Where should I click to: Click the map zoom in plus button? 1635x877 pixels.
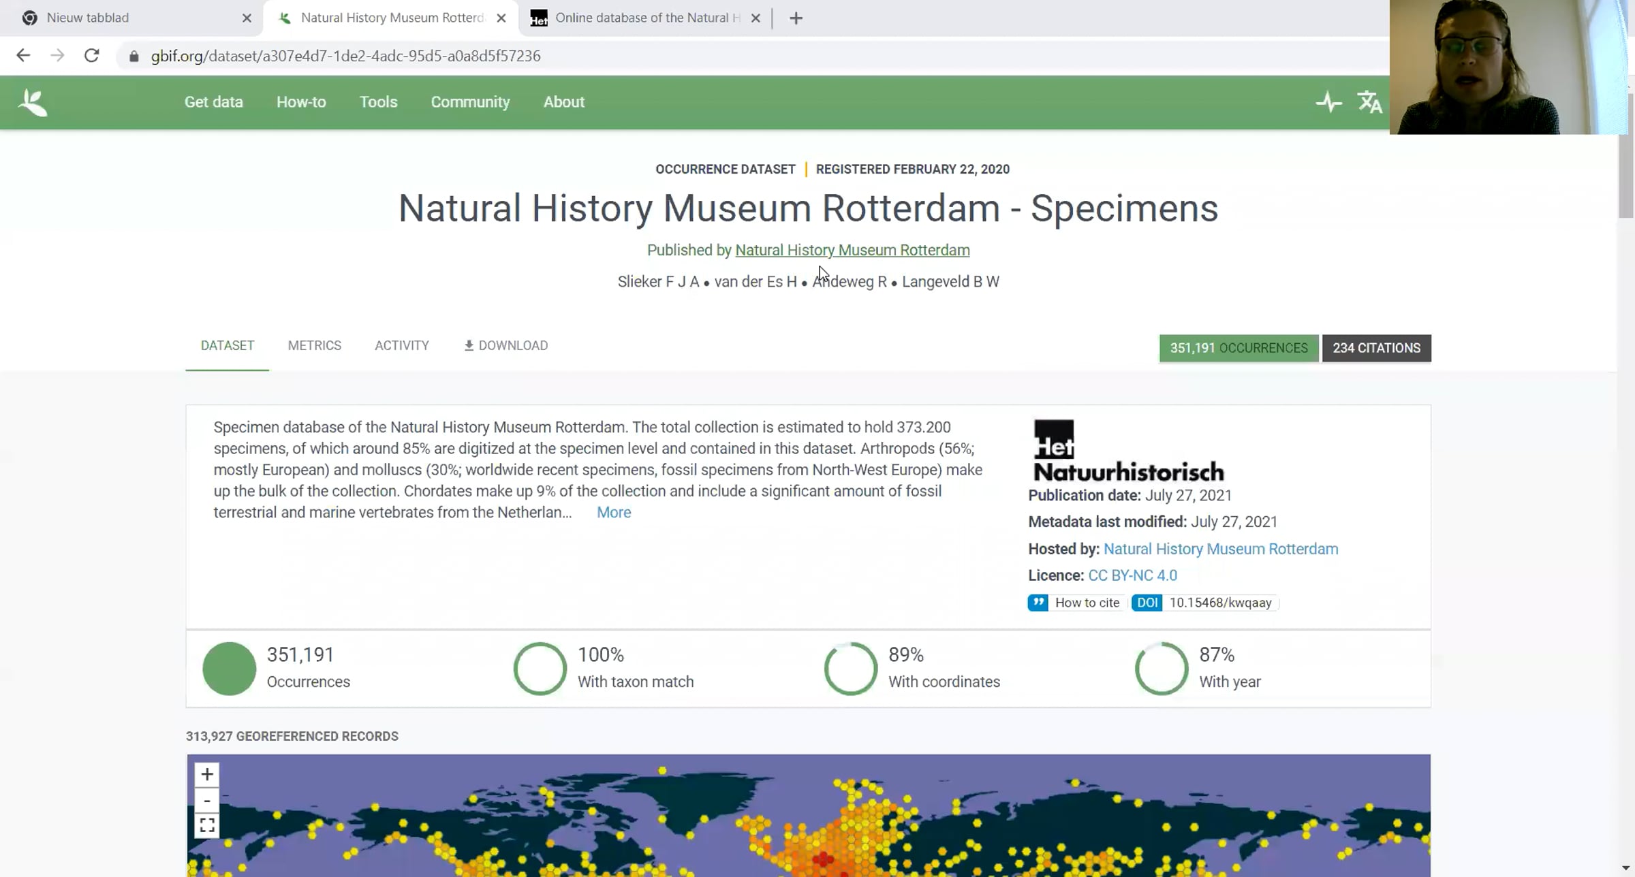point(207,774)
